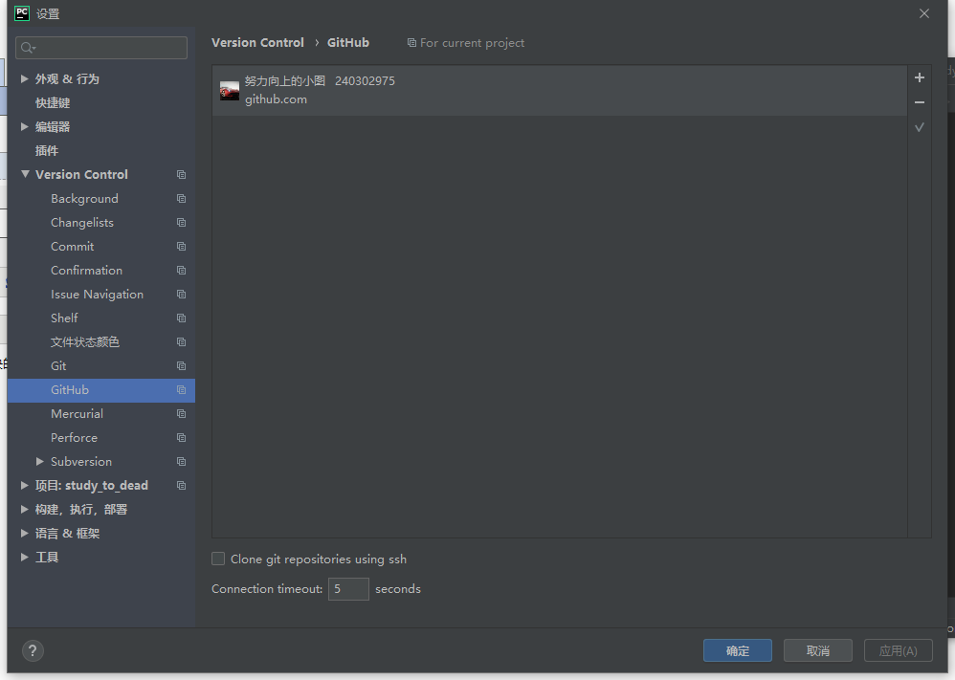Click project-level icon beside Subversion
955x680 pixels.
click(x=181, y=461)
